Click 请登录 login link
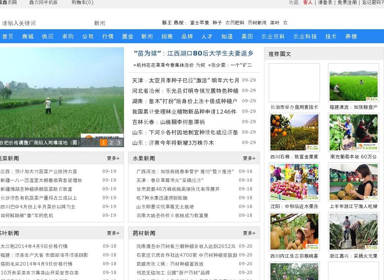The width and height of the screenshot is (384, 280). [x=325, y=2]
